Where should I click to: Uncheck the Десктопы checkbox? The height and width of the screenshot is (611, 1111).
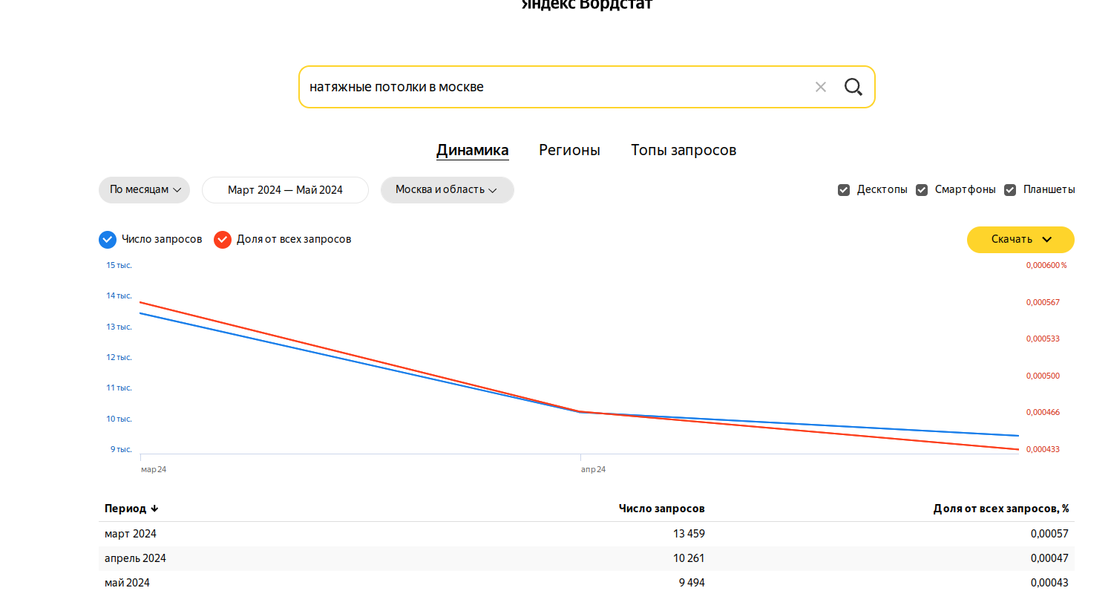844,190
